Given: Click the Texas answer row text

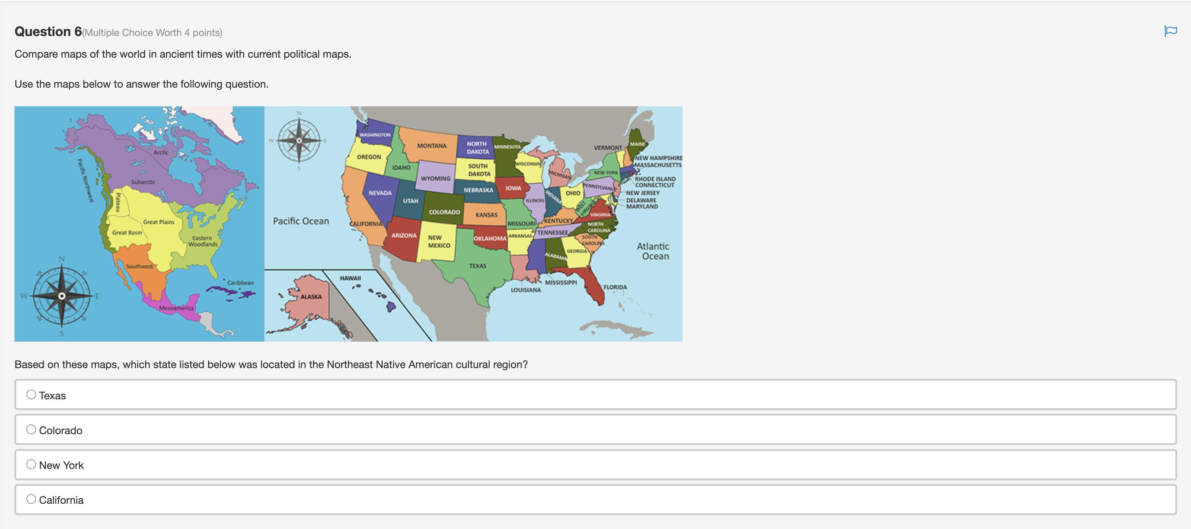Looking at the screenshot, I should click(x=52, y=396).
